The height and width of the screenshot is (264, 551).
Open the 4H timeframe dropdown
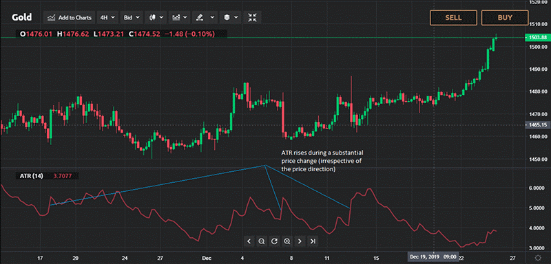[108, 17]
